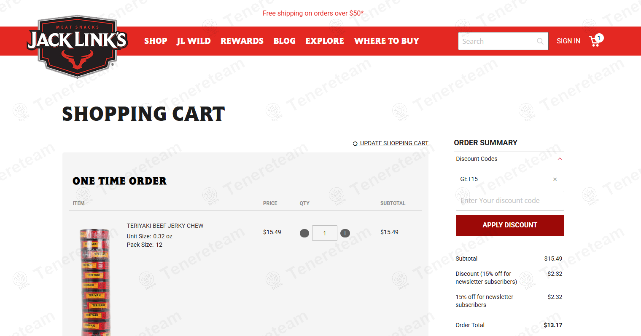Open the BLOG menu item
The image size is (641, 336).
coord(285,41)
